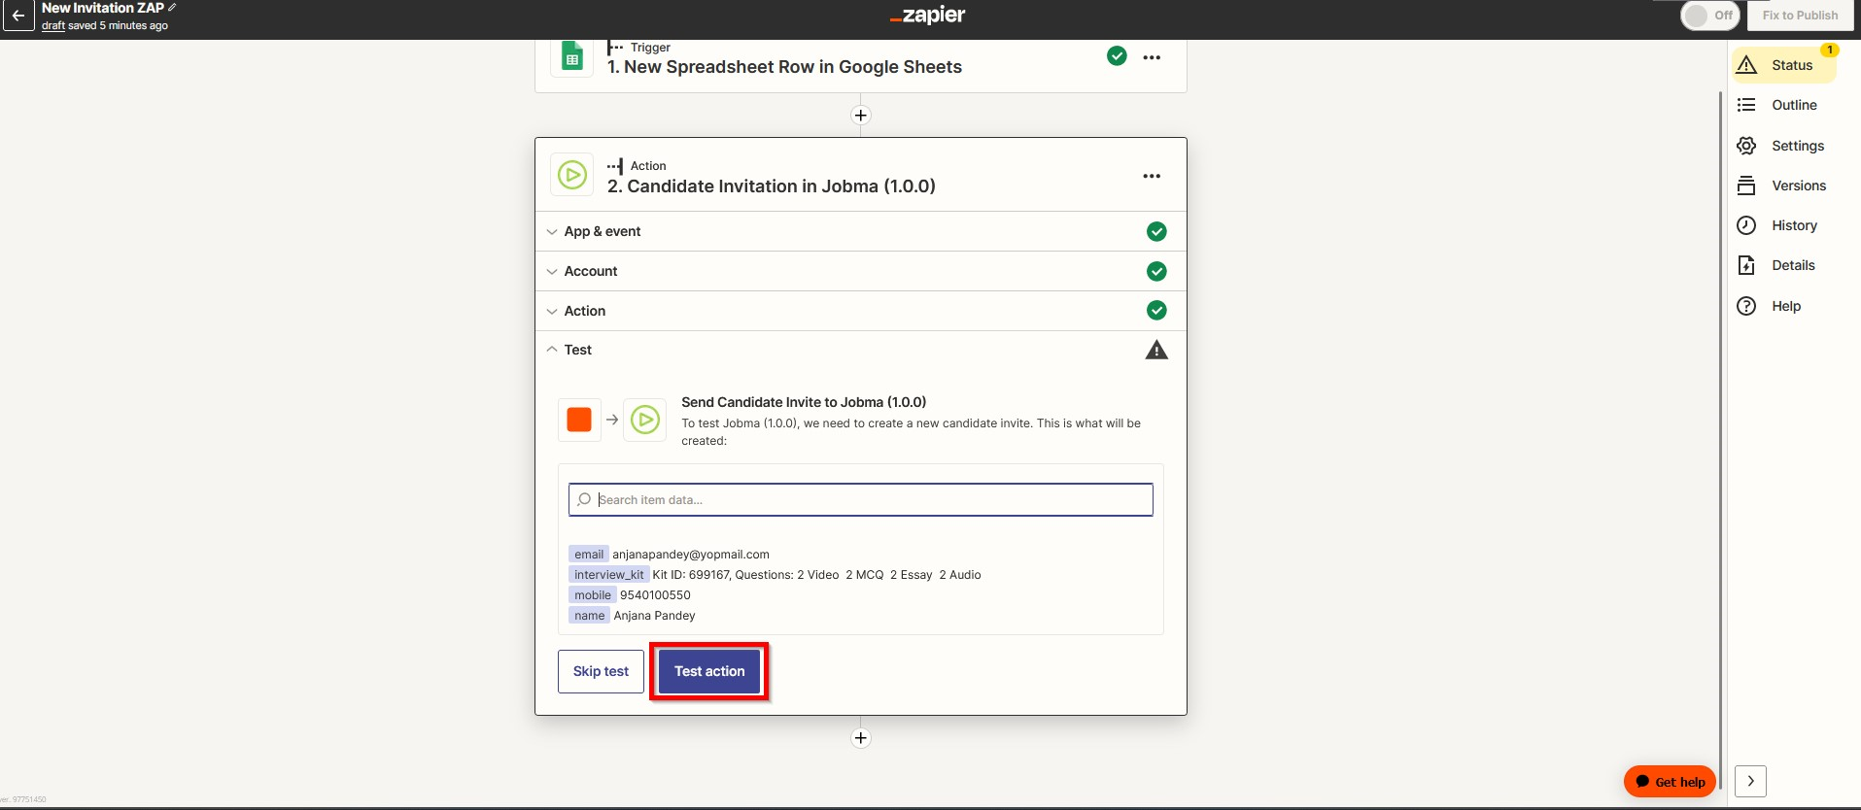Click the back arrow icon

coord(18,16)
